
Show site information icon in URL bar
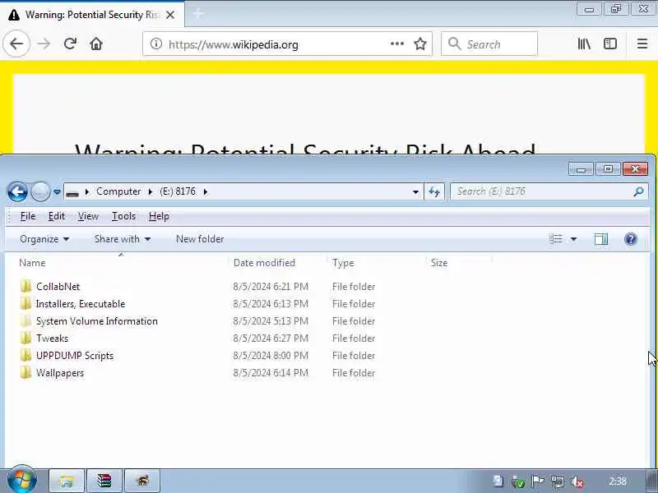tap(156, 44)
